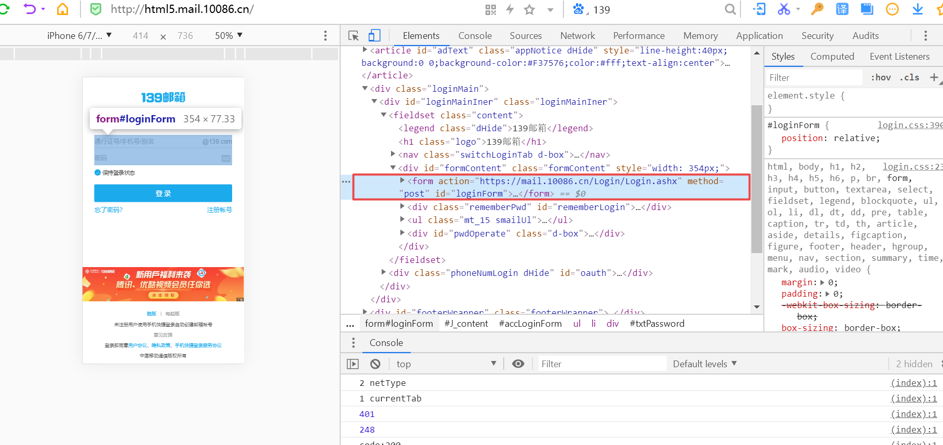Click the device width 414 field
Image resolution: width=943 pixels, height=445 pixels.
point(140,36)
